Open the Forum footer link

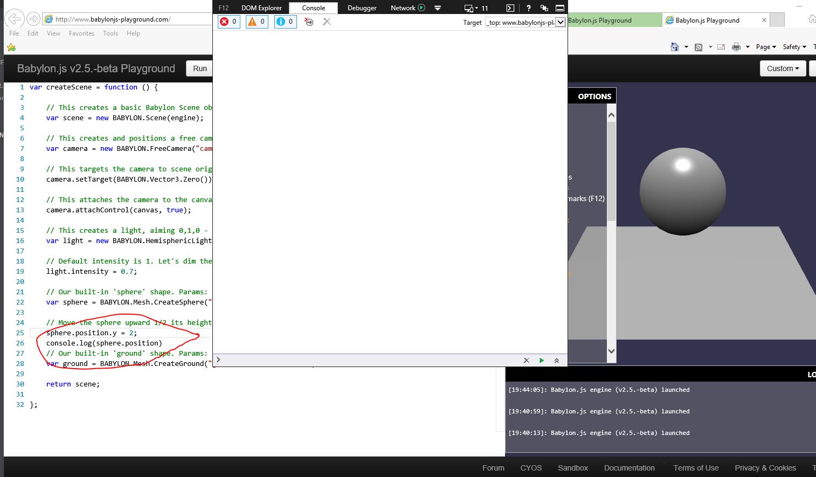pos(493,468)
